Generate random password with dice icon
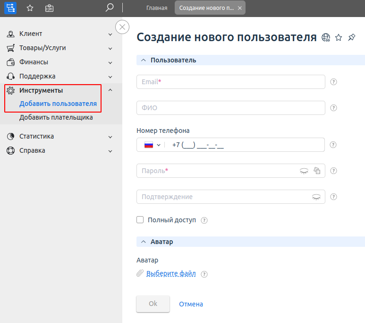365x323 pixels. [317, 170]
